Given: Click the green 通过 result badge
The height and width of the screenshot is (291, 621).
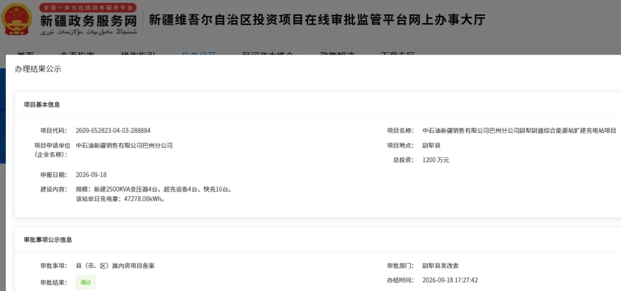Looking at the screenshot, I should click(86, 282).
